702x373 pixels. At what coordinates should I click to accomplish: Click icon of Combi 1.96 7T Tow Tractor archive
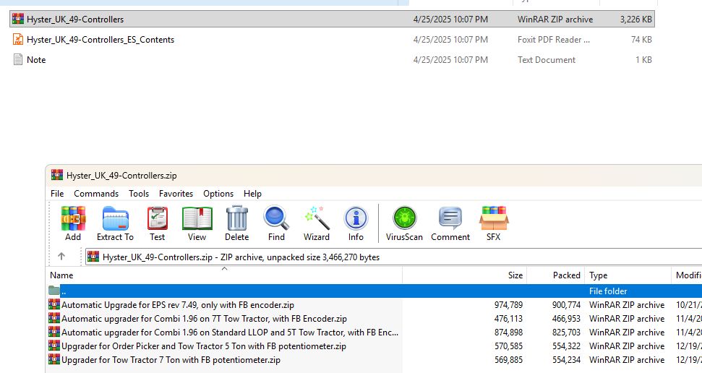tap(54, 318)
